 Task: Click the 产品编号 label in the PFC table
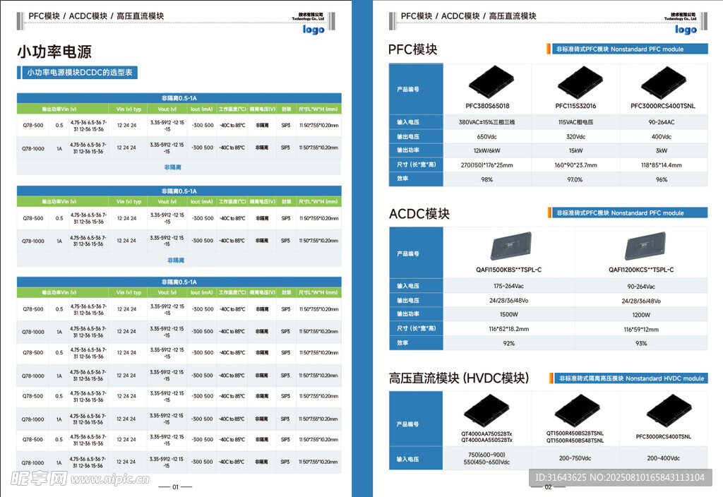[408, 90]
